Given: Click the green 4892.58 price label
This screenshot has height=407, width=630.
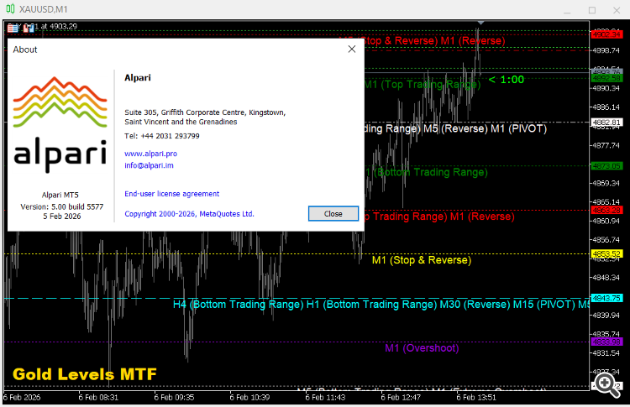Looking at the screenshot, I should (606, 78).
